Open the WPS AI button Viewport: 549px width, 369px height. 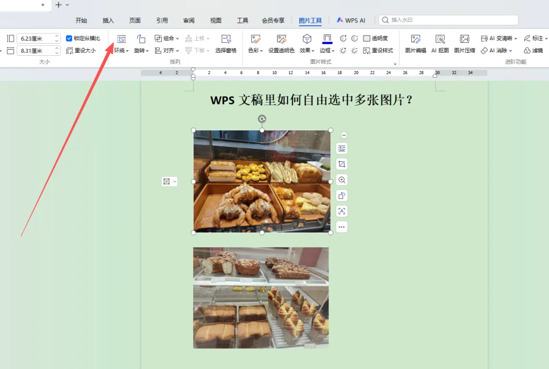351,20
